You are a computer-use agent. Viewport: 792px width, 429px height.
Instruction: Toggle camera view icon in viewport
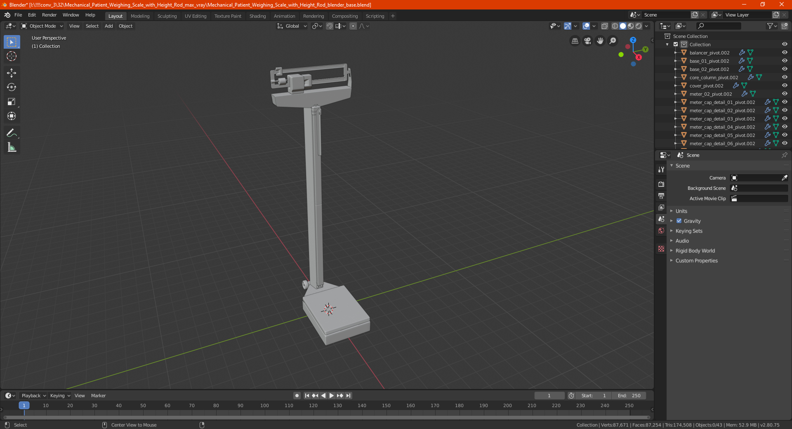pyautogui.click(x=588, y=41)
